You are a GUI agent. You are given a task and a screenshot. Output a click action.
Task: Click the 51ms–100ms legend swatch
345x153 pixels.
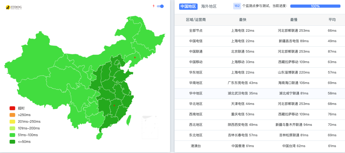pyautogui.click(x=12, y=135)
